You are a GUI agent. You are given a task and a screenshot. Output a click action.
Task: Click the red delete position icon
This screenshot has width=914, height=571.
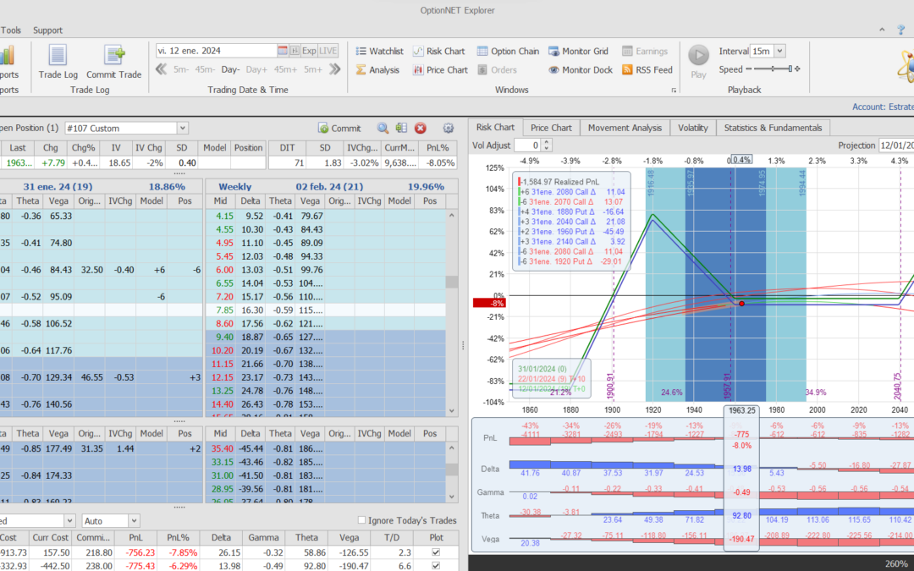[x=421, y=129]
